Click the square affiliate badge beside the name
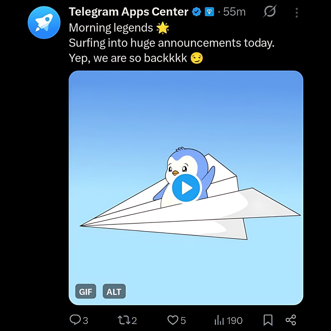The height and width of the screenshot is (331, 331). click(209, 12)
